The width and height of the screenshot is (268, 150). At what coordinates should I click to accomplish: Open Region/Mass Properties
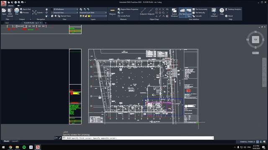[128, 9]
